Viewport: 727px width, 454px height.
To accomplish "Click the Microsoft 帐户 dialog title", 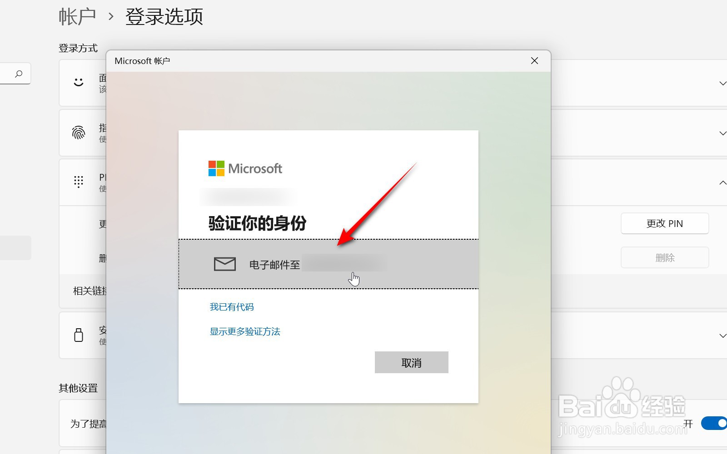I will click(142, 61).
